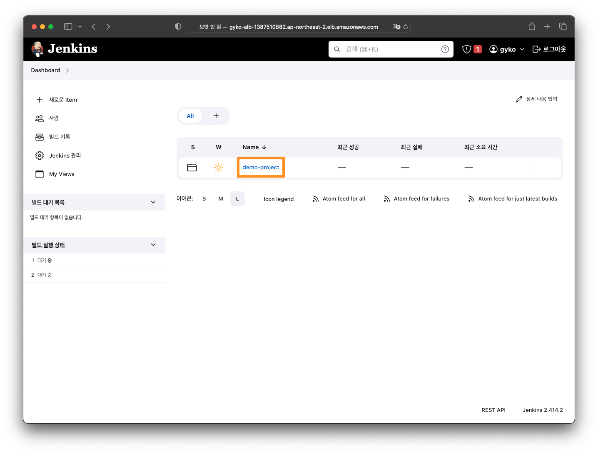Click RSS icon for Atom feed for all

point(315,199)
